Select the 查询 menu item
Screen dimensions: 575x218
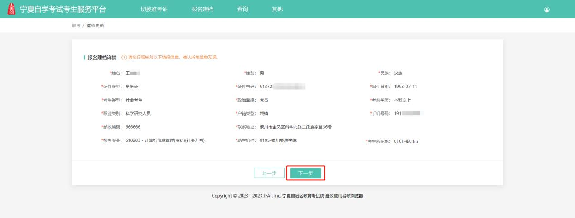point(242,10)
